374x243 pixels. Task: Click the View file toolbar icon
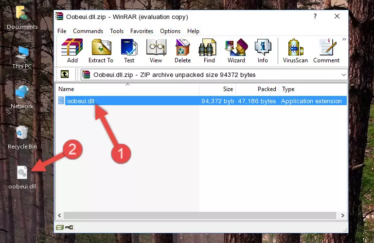[x=156, y=51]
